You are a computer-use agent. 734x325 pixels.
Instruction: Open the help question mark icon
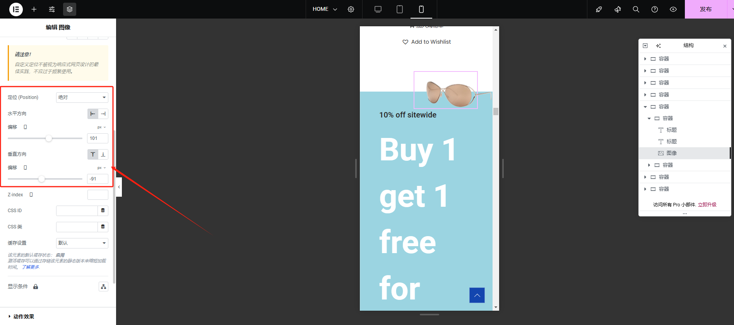[655, 9]
